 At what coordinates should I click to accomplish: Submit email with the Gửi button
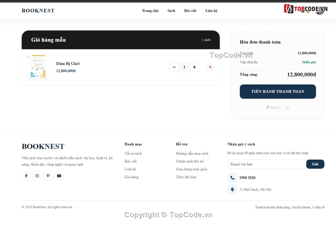(315, 164)
